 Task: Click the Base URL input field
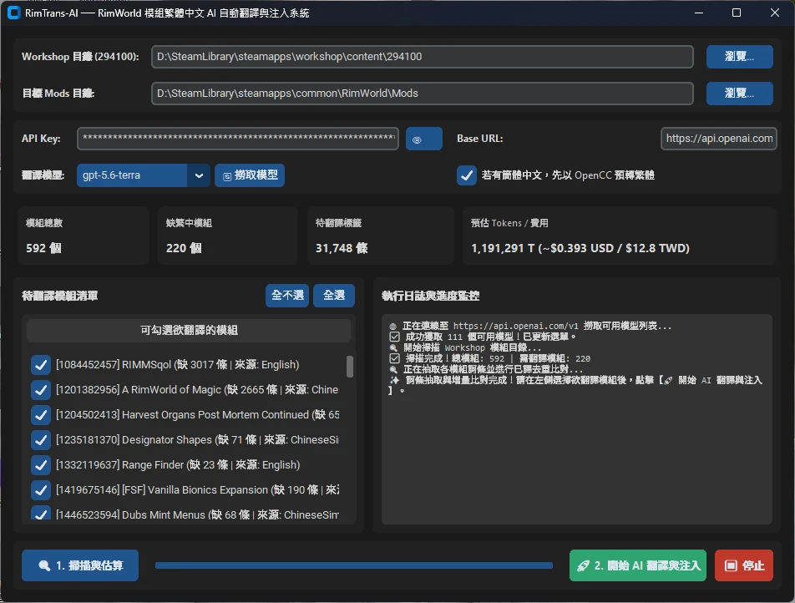click(x=718, y=139)
